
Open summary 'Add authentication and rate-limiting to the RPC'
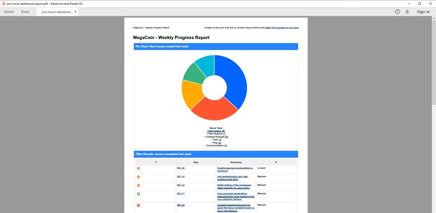233,178
